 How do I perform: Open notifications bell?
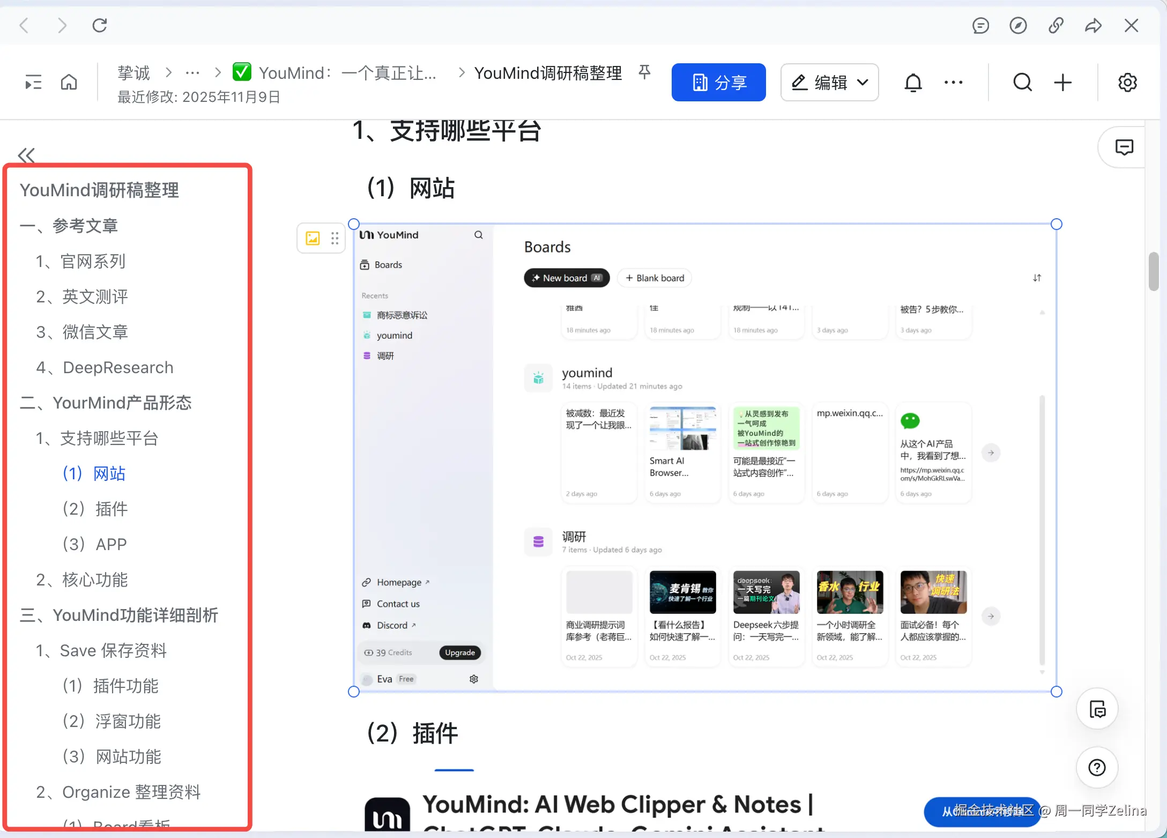coord(913,83)
